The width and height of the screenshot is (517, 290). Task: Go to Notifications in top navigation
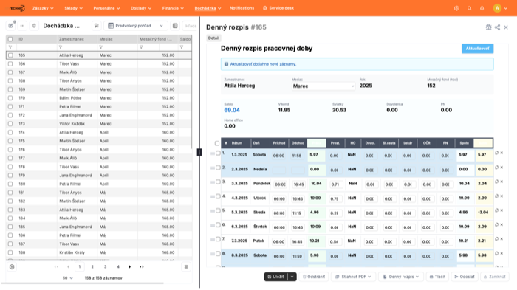click(242, 8)
